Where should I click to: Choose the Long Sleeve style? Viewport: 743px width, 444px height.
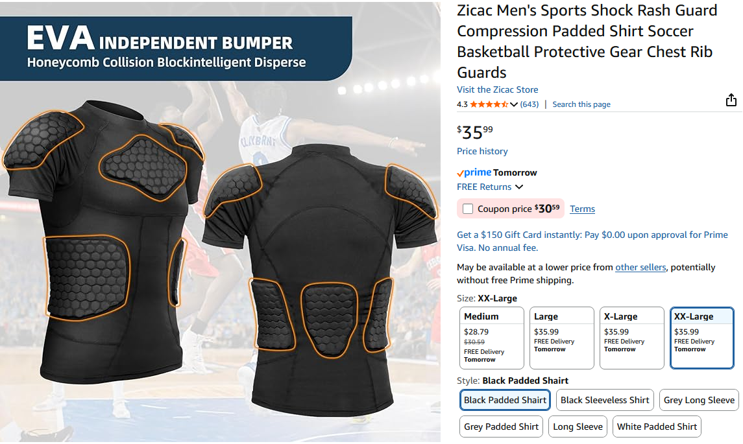tap(578, 426)
